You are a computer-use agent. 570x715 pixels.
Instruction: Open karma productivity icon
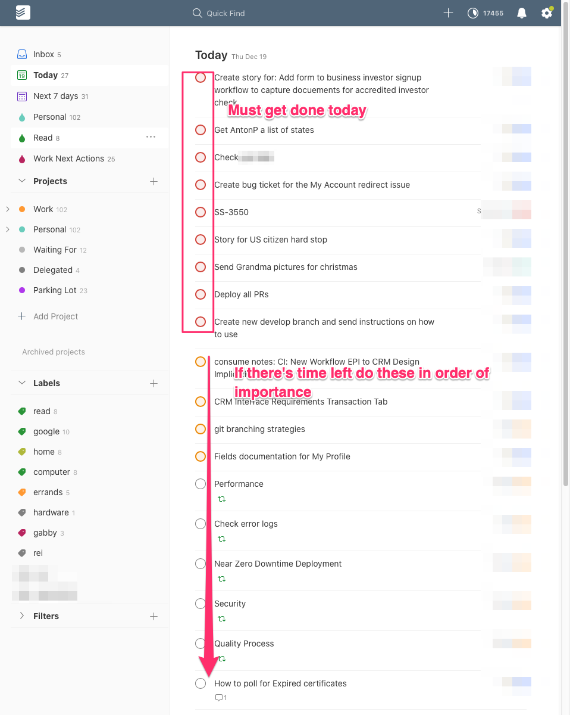(x=473, y=13)
